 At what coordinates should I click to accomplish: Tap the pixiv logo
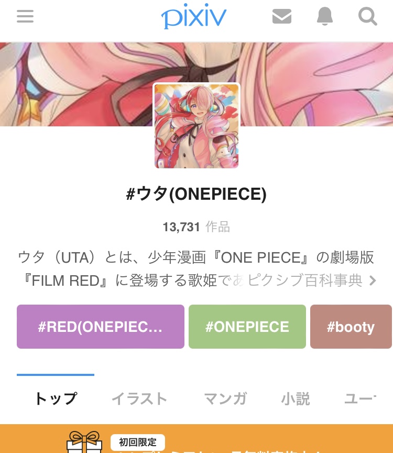(194, 16)
